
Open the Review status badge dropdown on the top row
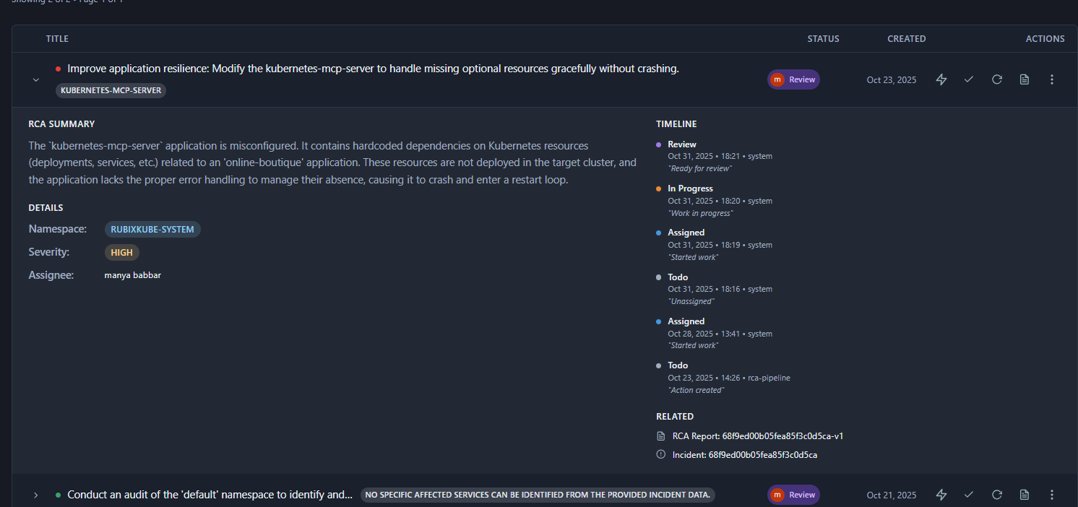point(793,79)
